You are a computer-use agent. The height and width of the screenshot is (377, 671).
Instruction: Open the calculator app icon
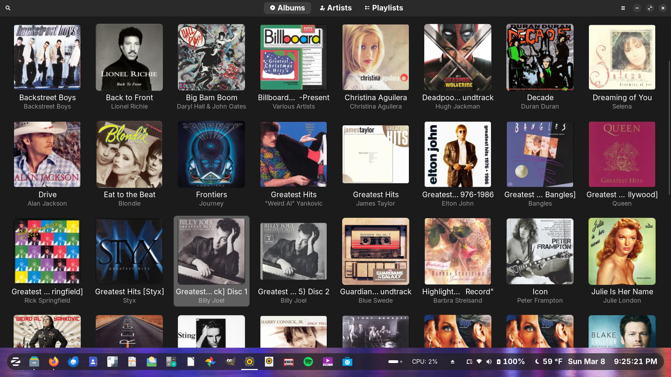(171, 362)
